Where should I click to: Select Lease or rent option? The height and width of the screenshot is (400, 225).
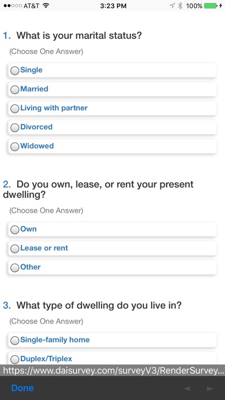tap(15, 248)
